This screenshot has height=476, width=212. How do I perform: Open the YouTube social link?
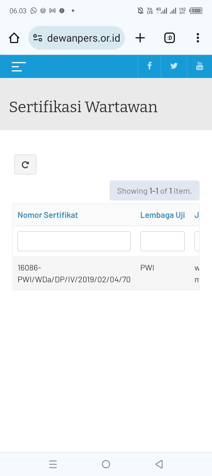point(200,66)
